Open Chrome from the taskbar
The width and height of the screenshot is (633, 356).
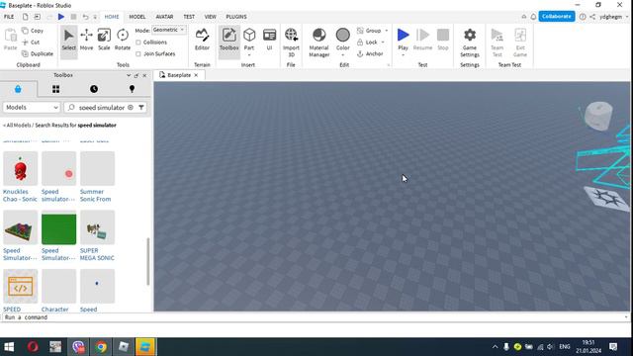pyautogui.click(x=101, y=347)
